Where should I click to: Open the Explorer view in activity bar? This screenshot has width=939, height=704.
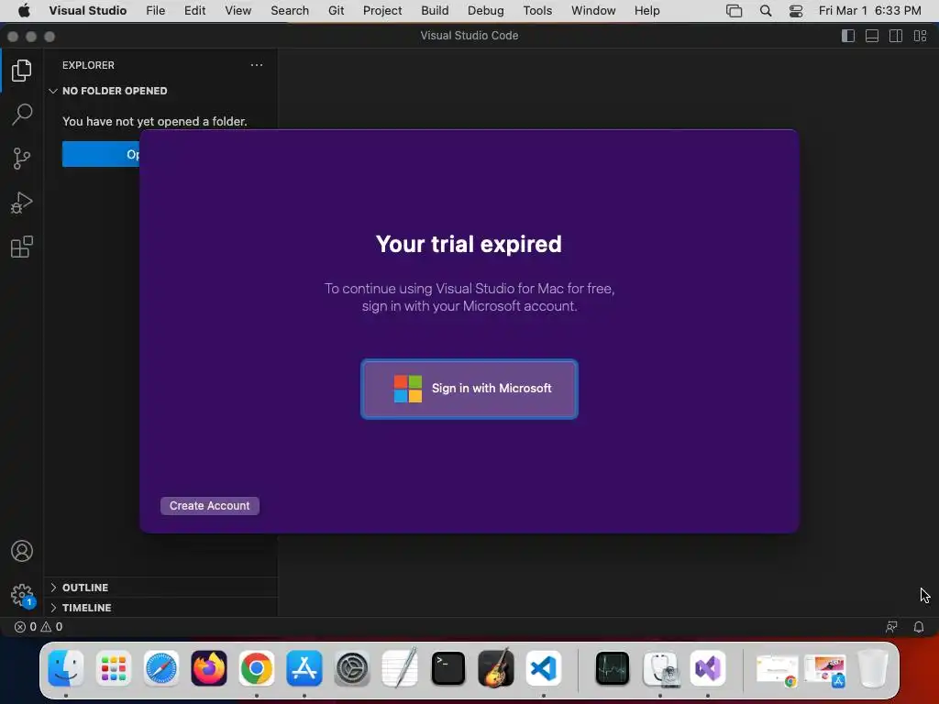coord(22,71)
